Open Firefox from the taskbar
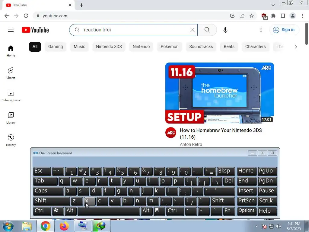 point(64,226)
